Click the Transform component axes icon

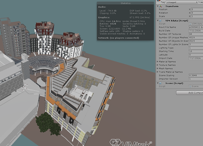click(160, 6)
